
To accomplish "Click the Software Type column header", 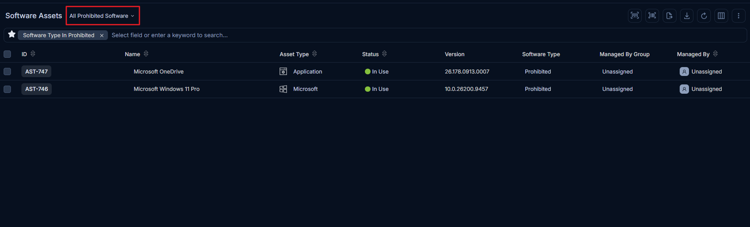I will [541, 54].
